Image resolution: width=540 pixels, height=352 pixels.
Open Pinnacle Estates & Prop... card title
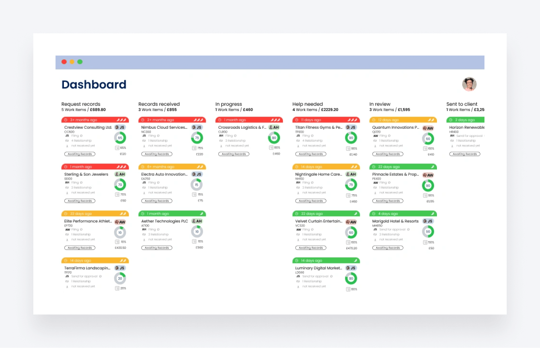coord(396,174)
